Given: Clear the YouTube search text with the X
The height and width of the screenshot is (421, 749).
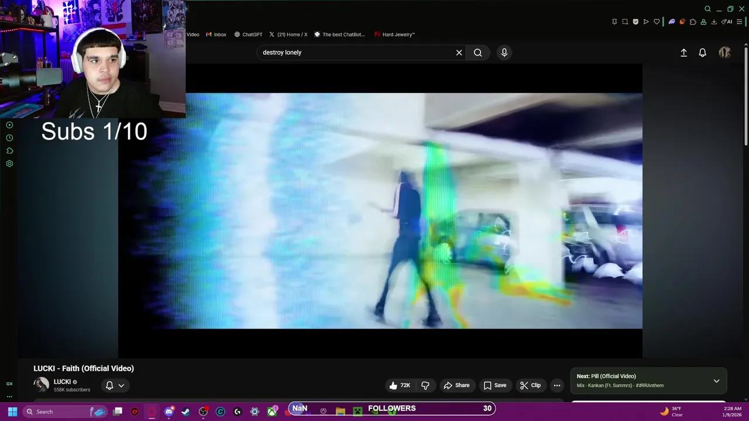Looking at the screenshot, I should coord(459,53).
